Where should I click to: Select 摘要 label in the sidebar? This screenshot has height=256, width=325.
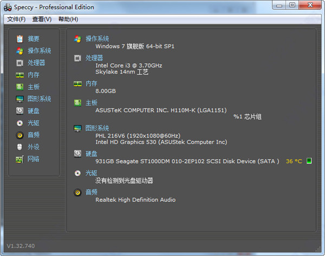coord(34,39)
